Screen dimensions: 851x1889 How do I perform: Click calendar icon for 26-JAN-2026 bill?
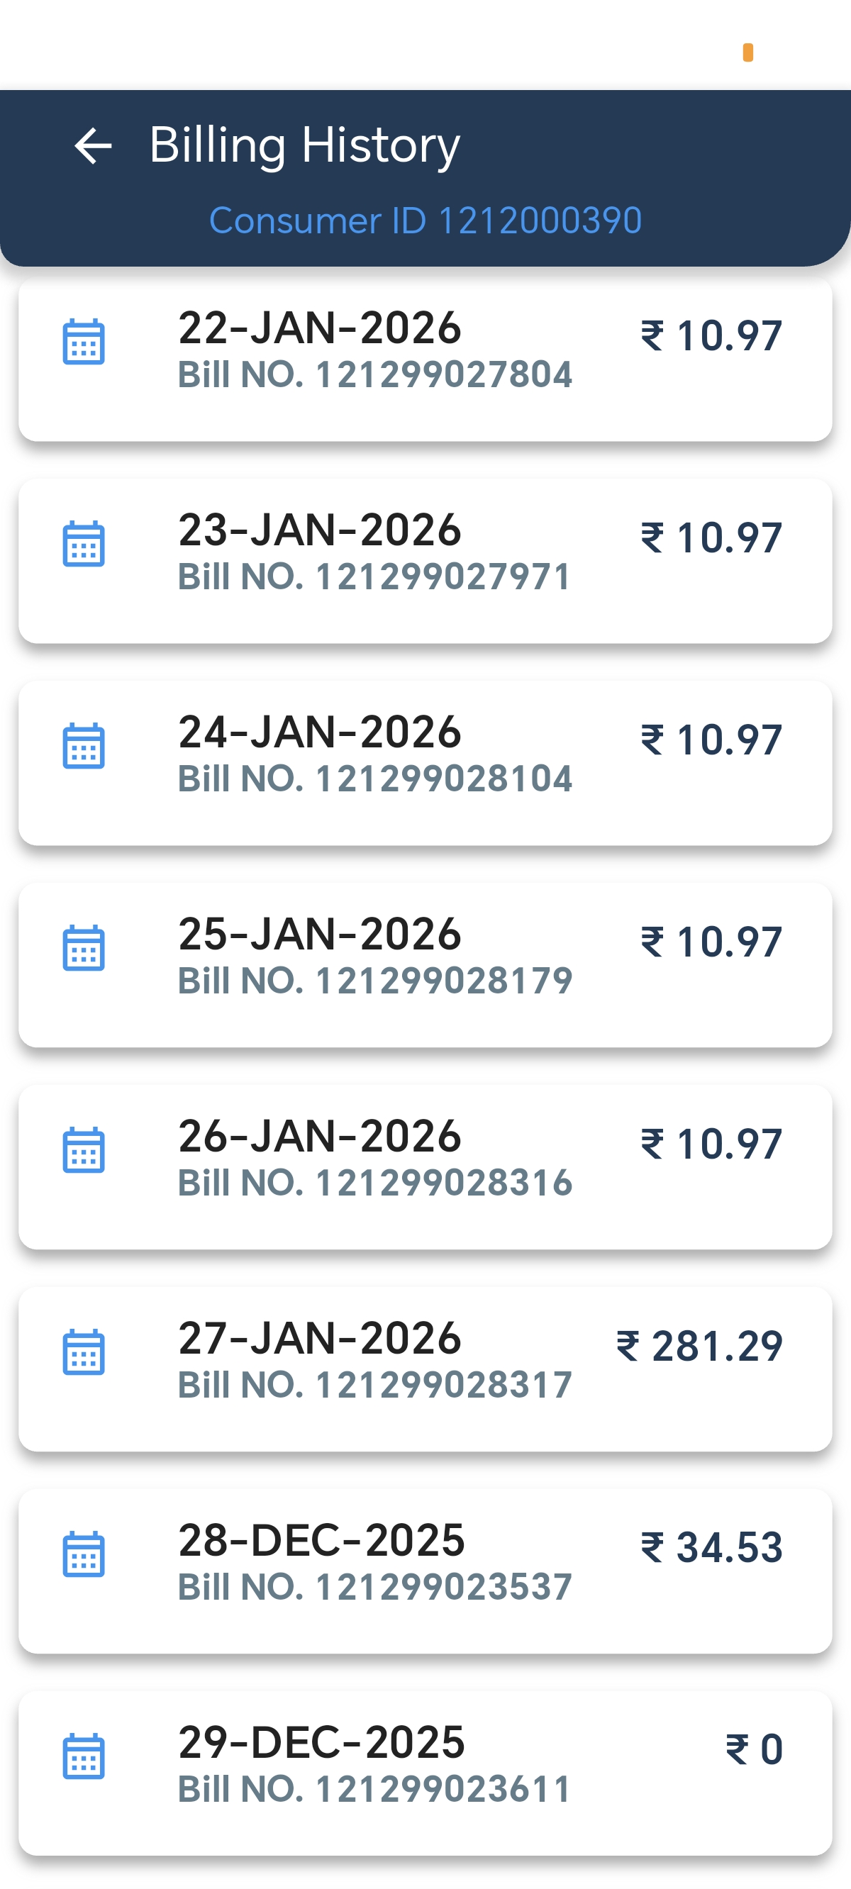point(84,1150)
